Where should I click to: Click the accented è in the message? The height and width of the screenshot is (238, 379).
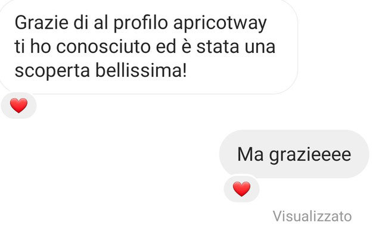pos(186,46)
